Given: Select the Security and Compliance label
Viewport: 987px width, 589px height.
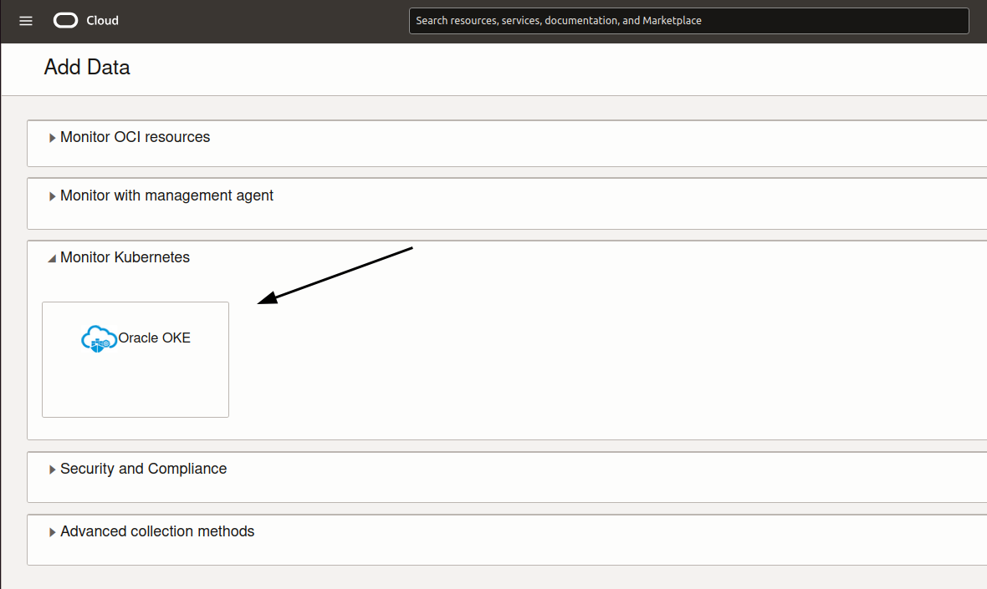Looking at the screenshot, I should click(143, 469).
